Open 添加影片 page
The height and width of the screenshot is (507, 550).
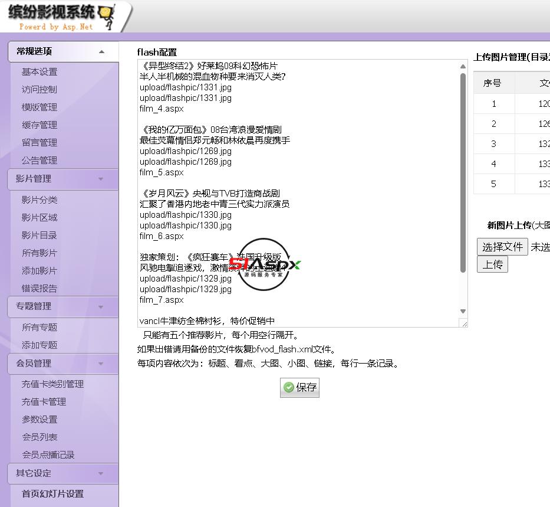pos(39,271)
